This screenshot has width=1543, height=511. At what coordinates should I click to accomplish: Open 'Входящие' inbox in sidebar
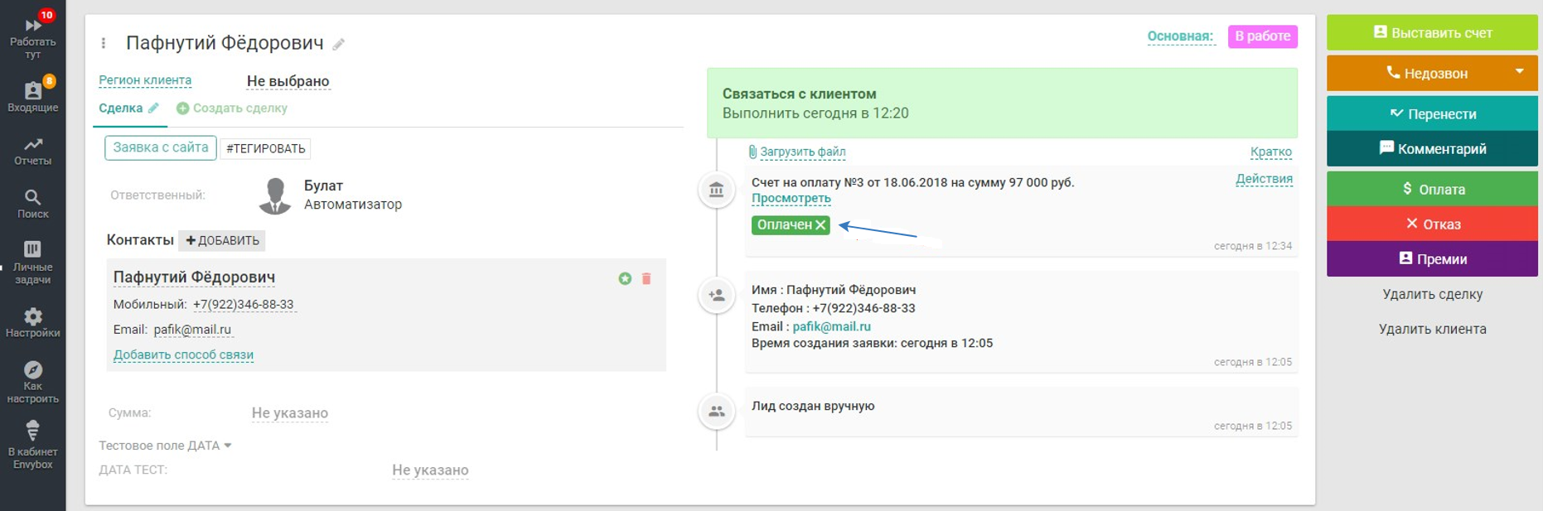pos(32,95)
